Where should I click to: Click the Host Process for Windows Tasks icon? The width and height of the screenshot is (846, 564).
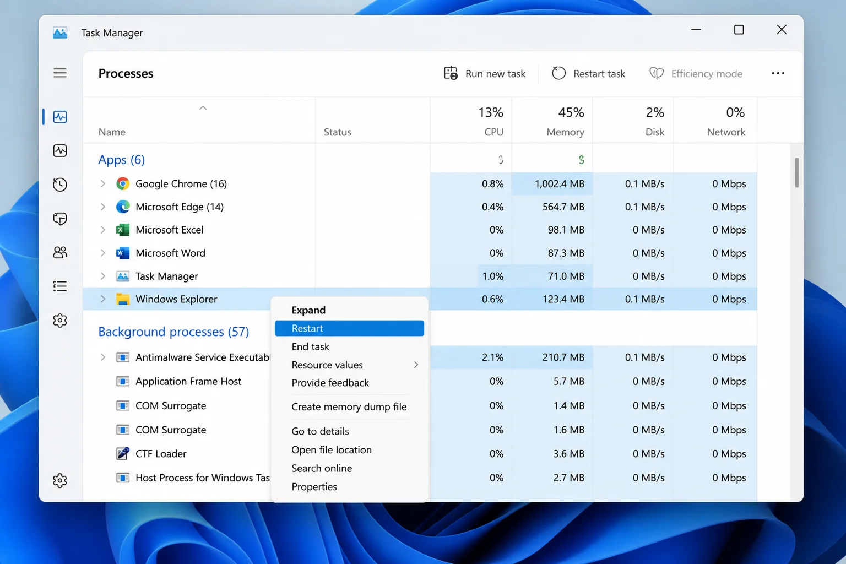(123, 478)
